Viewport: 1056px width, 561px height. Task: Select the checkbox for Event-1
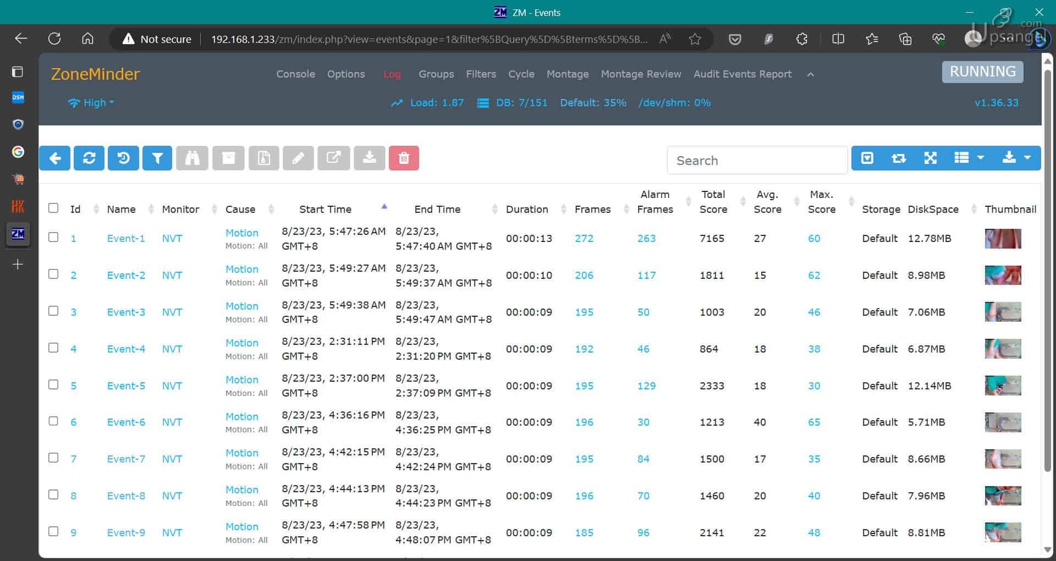point(53,238)
